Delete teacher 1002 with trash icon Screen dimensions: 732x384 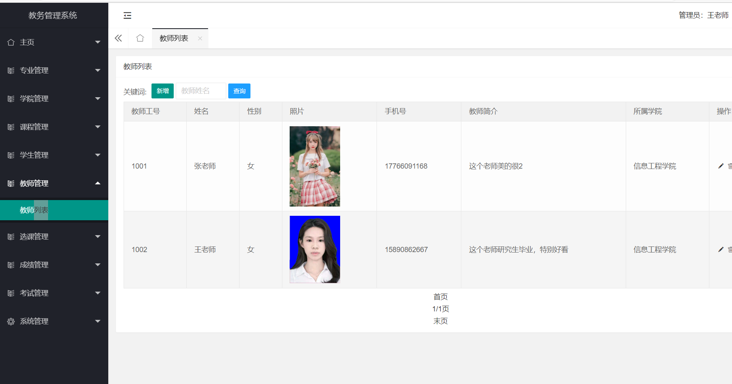point(730,250)
